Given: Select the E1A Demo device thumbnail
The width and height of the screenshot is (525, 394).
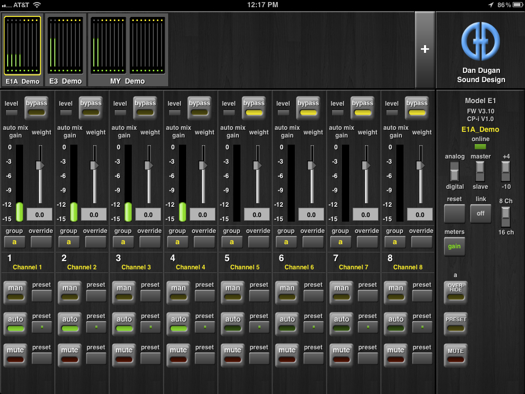Looking at the screenshot, I should click(23, 50).
